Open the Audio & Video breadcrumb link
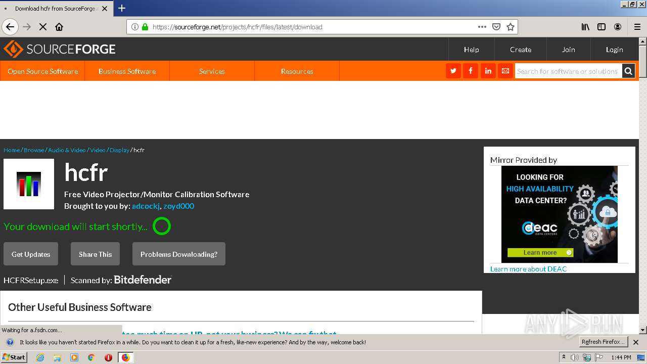This screenshot has height=364, width=647. [x=67, y=150]
